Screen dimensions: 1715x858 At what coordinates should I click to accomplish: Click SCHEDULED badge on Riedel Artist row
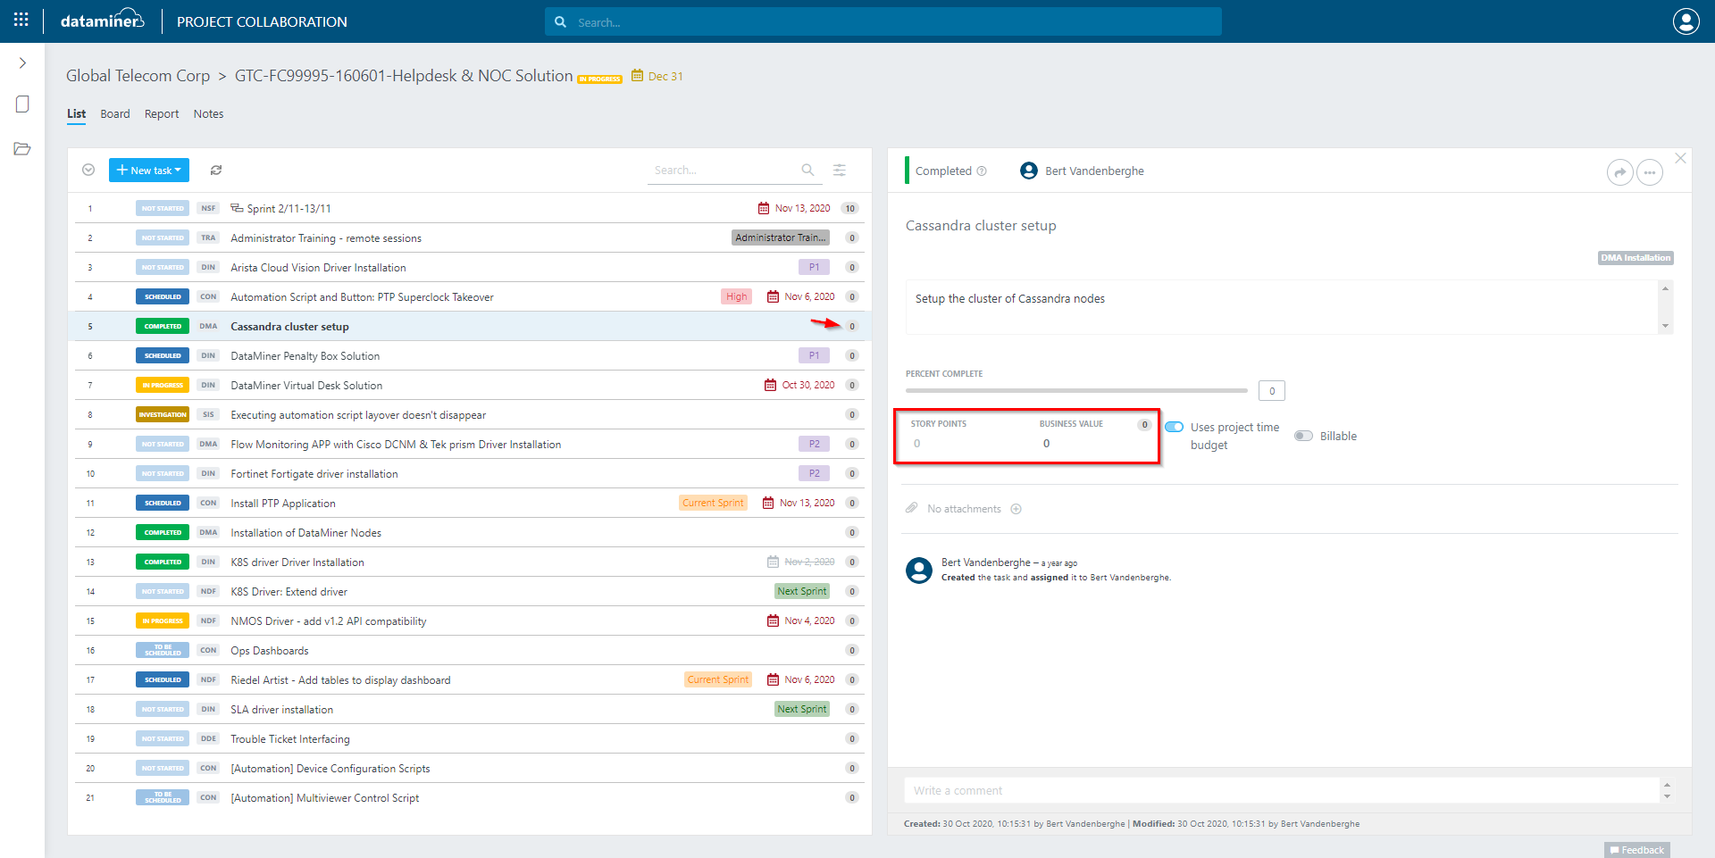(163, 680)
